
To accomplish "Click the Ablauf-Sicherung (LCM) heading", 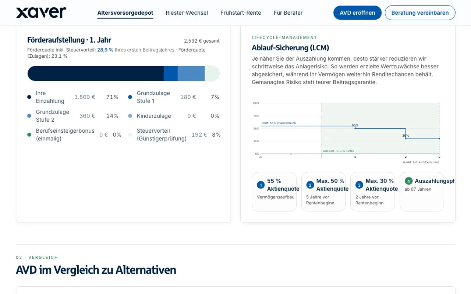I will 290,48.
